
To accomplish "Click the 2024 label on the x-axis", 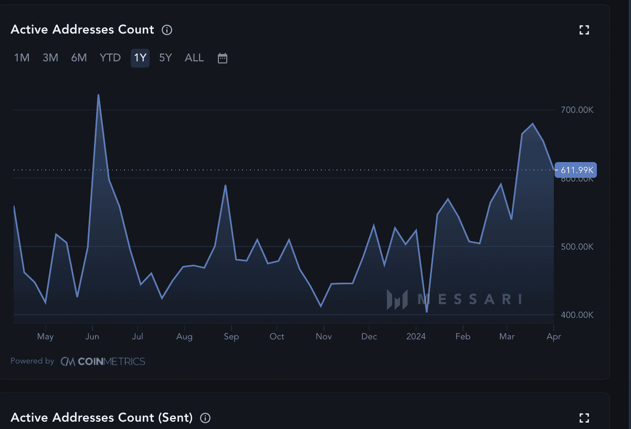I will 416,337.
